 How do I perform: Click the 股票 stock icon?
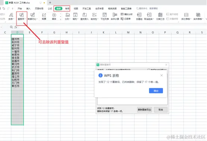click(x=44, y=16)
